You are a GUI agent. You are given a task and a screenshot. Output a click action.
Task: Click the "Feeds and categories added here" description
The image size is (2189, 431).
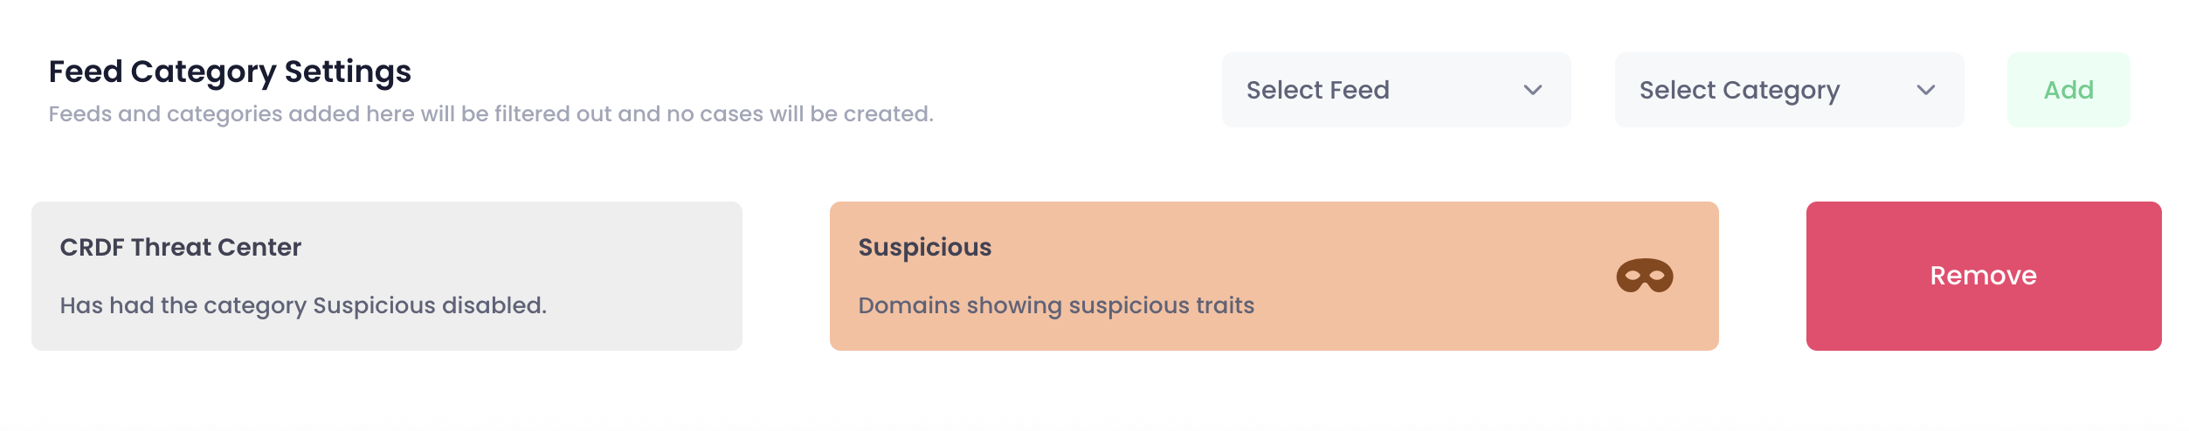click(x=491, y=114)
